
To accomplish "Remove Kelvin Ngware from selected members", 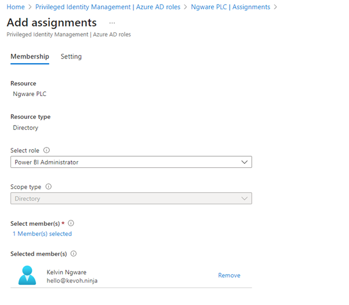I will 229,275.
